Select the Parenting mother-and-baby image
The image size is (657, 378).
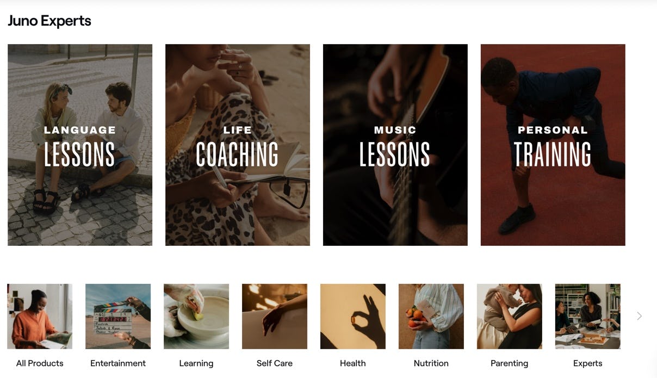tap(510, 317)
